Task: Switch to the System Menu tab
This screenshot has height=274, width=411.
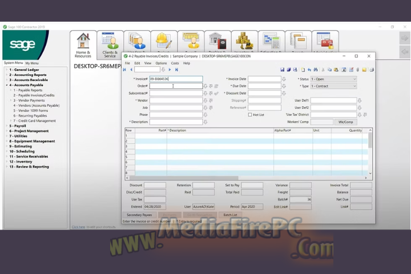Action: (13, 63)
